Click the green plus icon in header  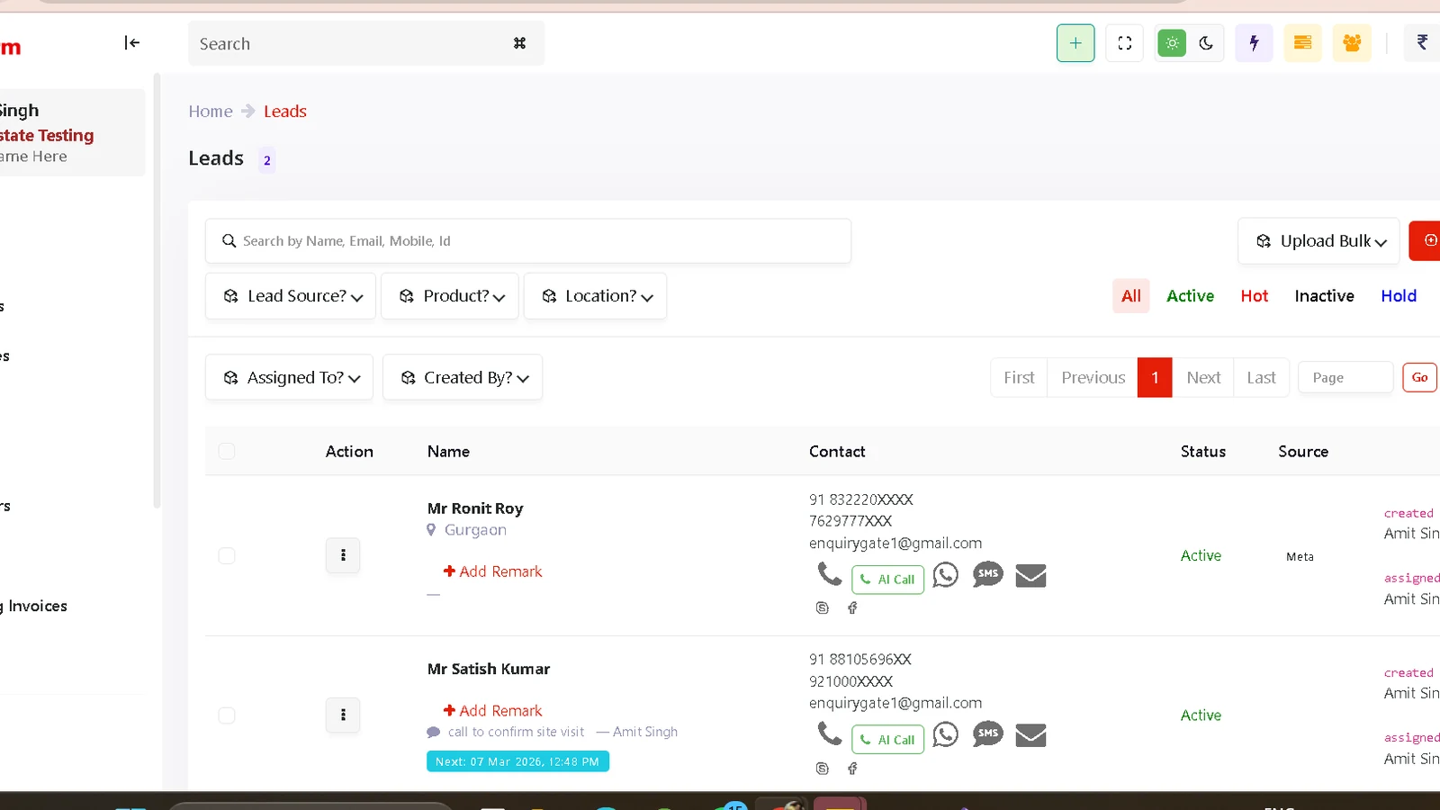(1075, 43)
